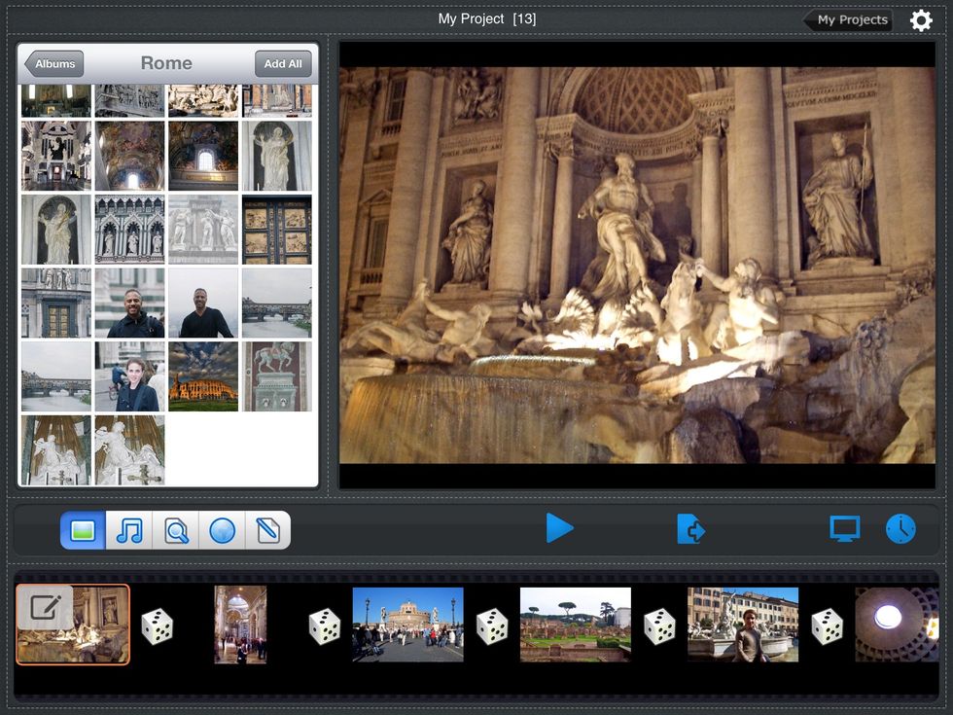Open the Music tab in toolbar
The image size is (953, 715).
[129, 530]
